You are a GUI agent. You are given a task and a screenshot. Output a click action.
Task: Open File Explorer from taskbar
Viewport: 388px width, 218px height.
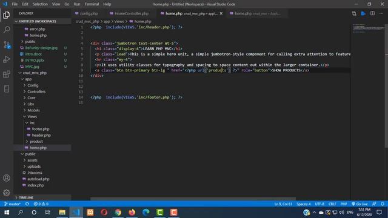click(x=62, y=213)
